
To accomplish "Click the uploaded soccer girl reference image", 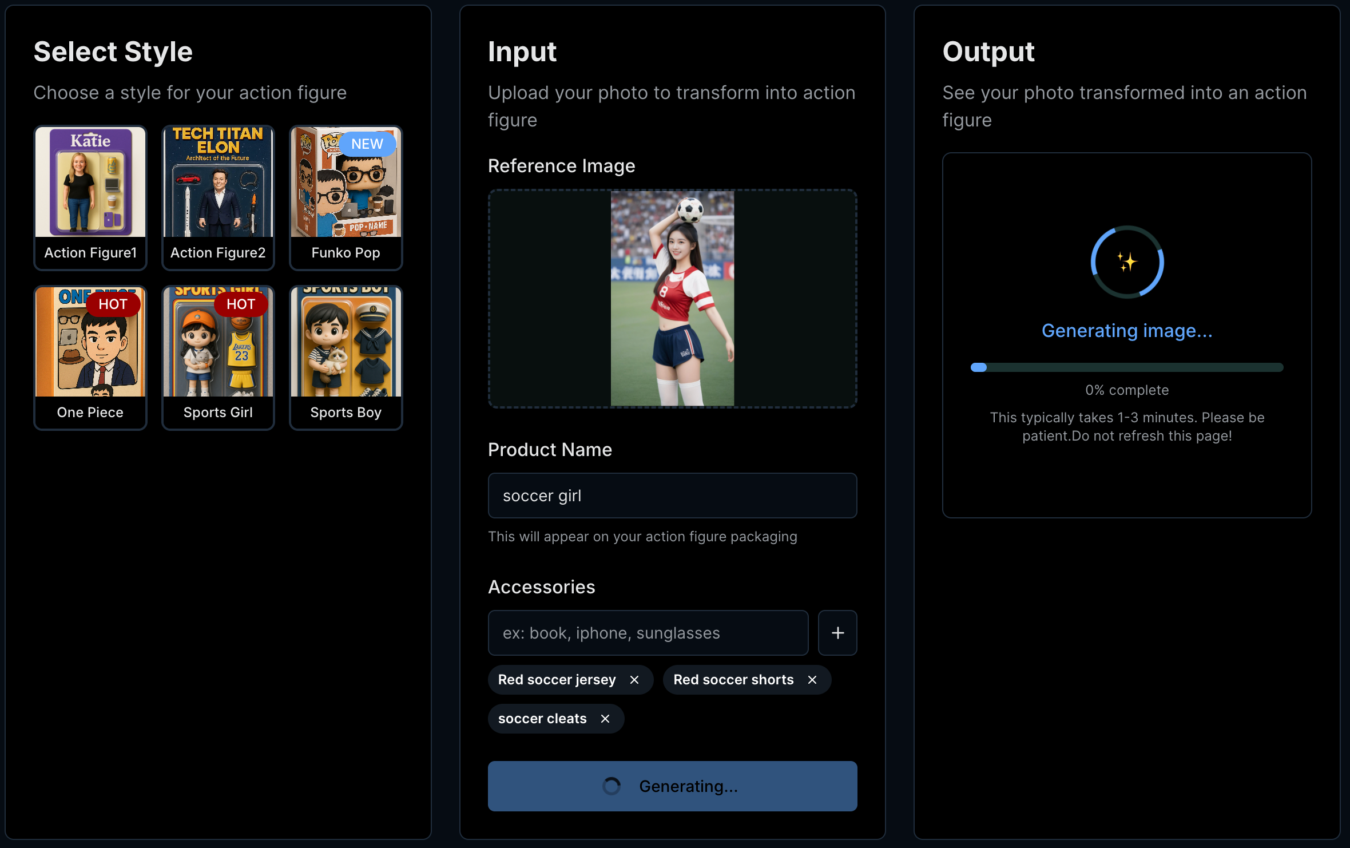I will (672, 298).
